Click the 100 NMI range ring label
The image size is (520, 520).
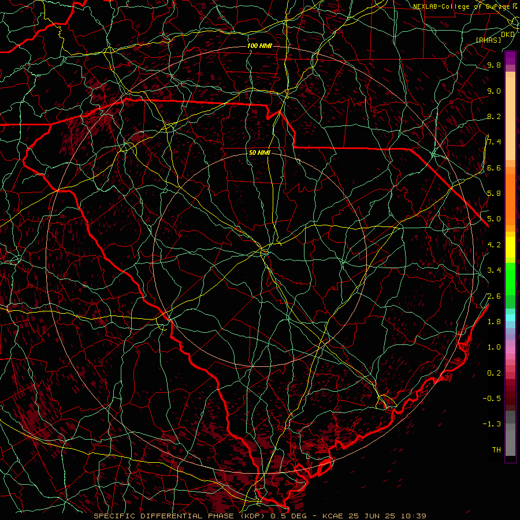tap(259, 46)
